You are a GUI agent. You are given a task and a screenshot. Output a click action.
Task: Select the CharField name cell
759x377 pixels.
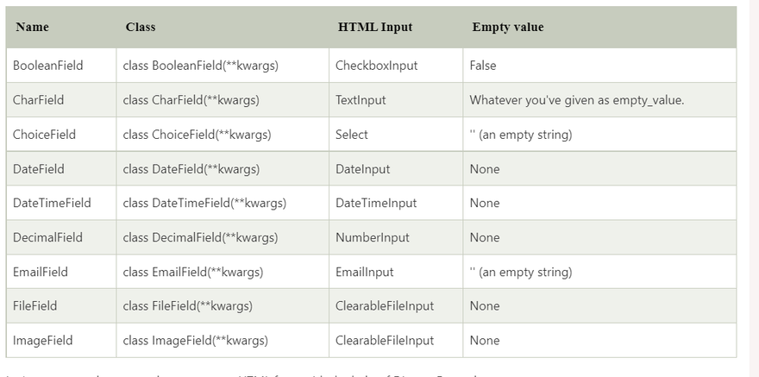[39, 100]
